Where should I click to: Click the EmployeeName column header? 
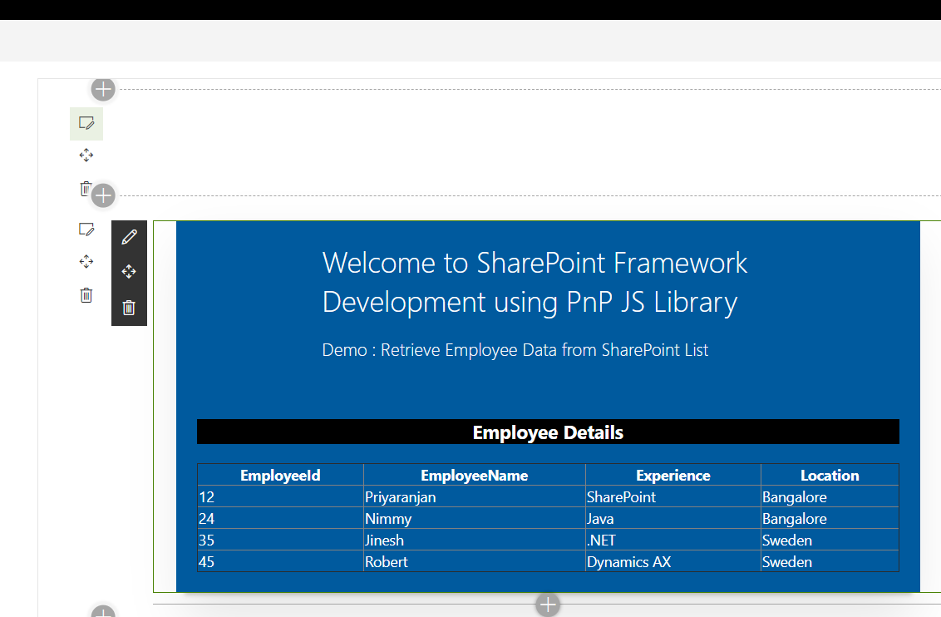[474, 475]
